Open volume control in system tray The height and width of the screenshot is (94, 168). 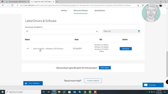[154, 92]
